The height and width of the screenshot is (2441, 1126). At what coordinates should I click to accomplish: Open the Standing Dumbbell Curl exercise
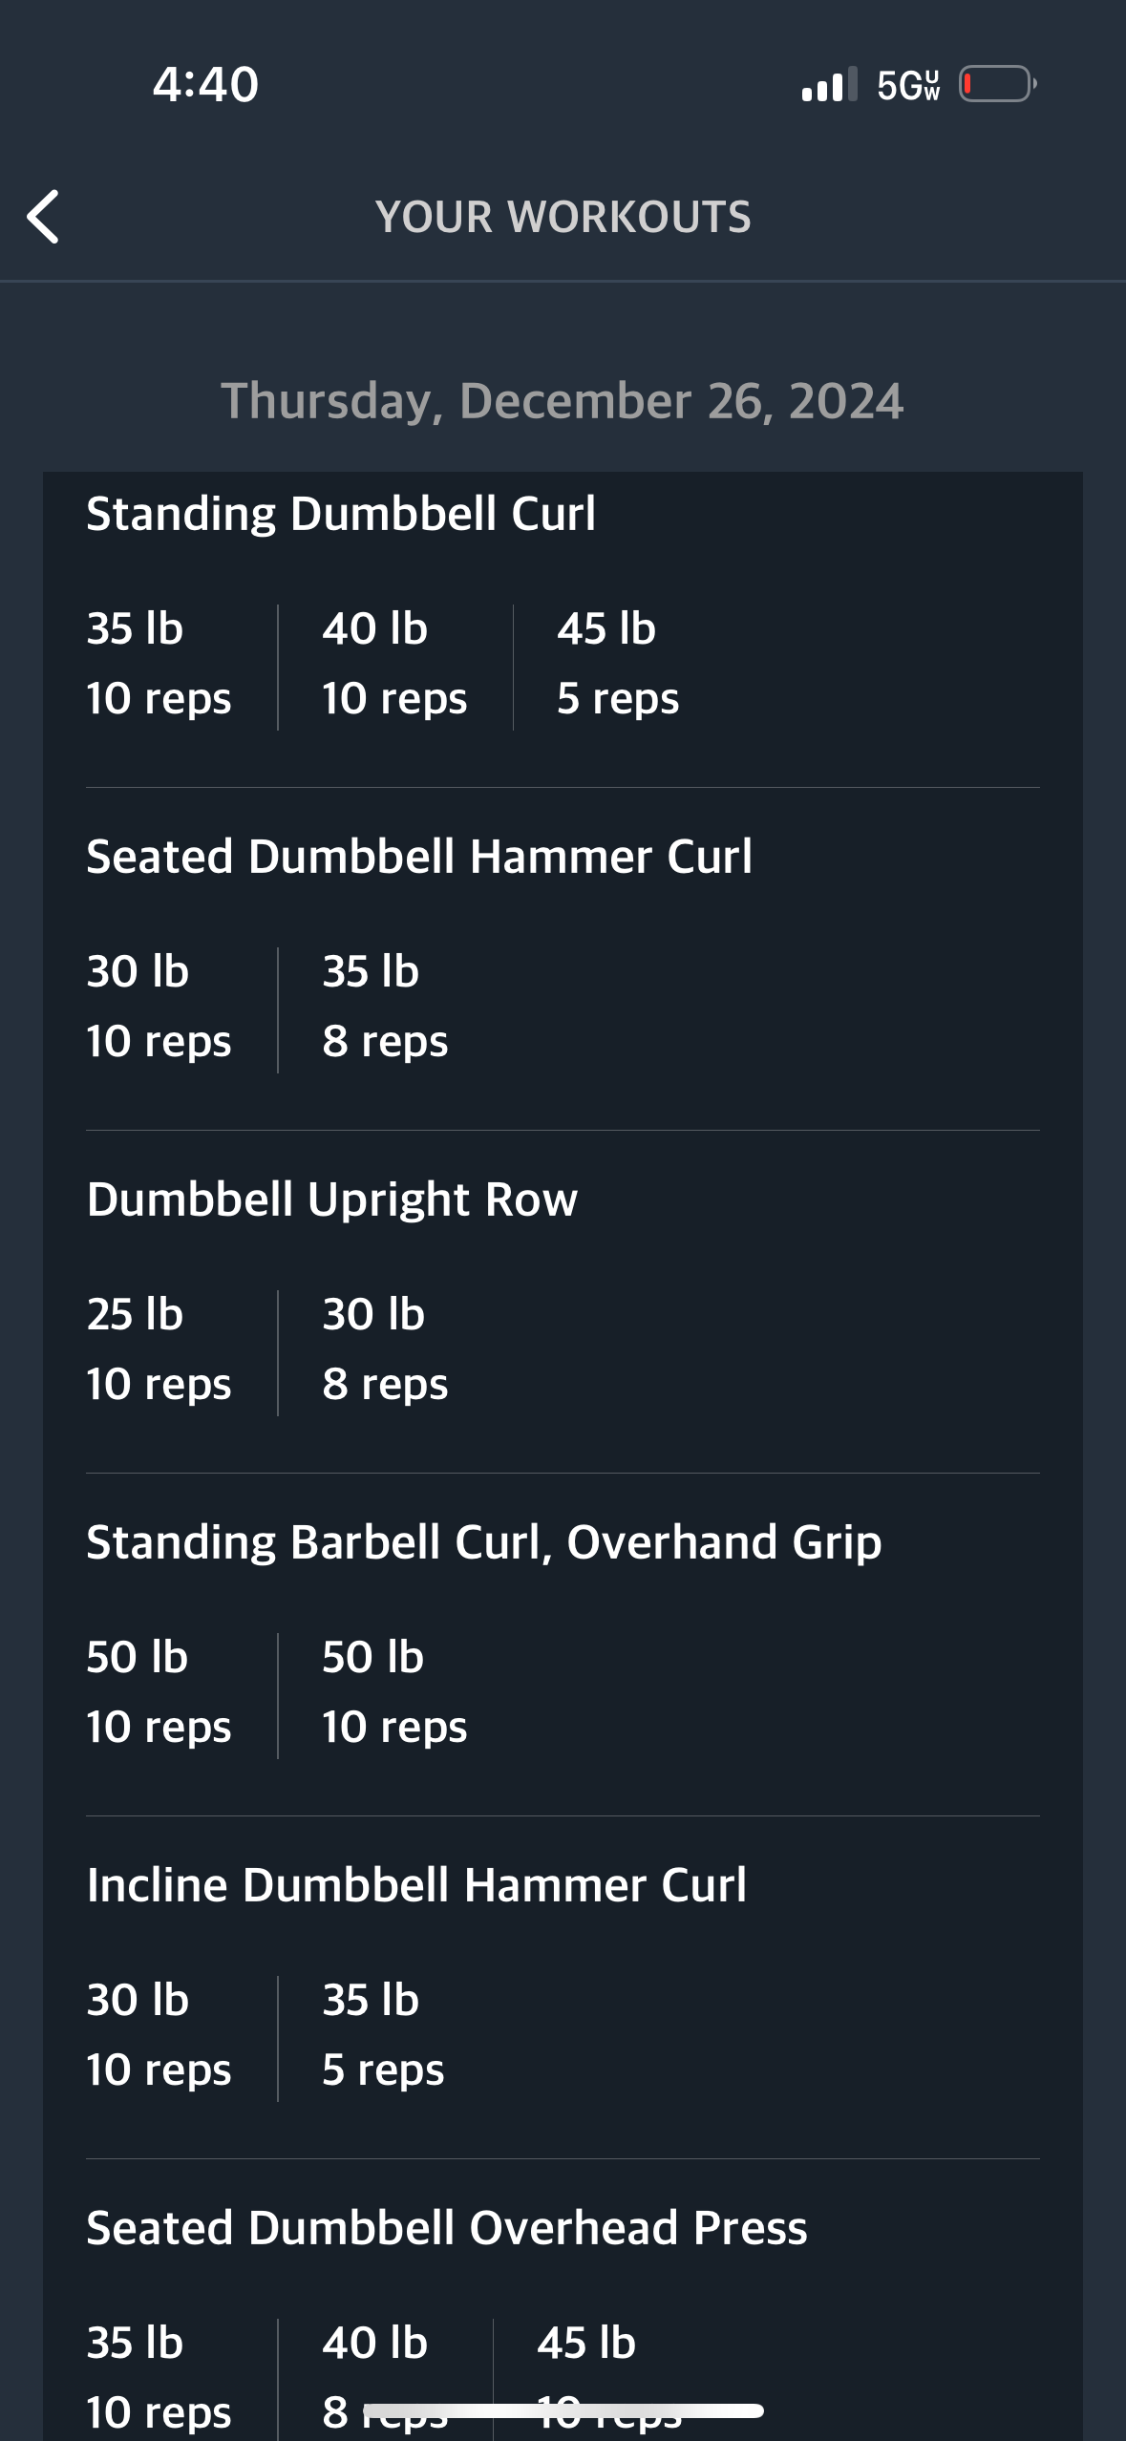(341, 514)
